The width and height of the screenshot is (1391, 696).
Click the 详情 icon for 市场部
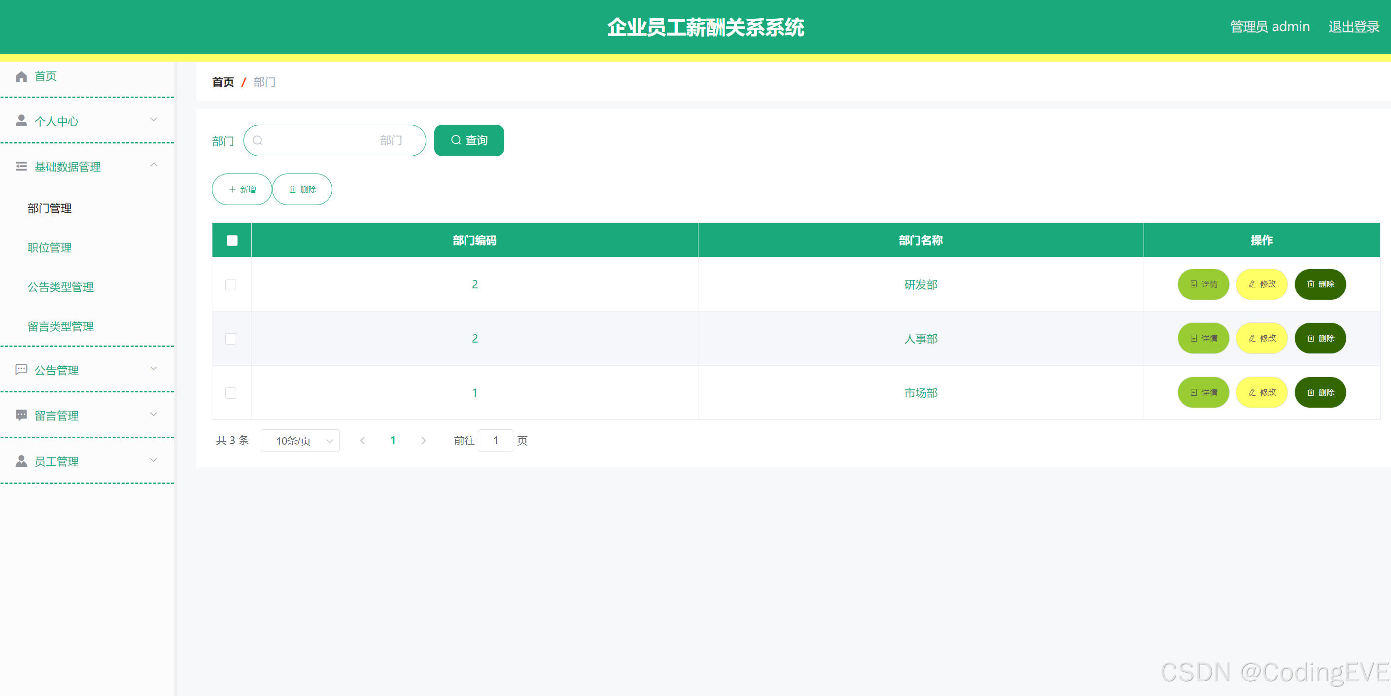[1203, 391]
